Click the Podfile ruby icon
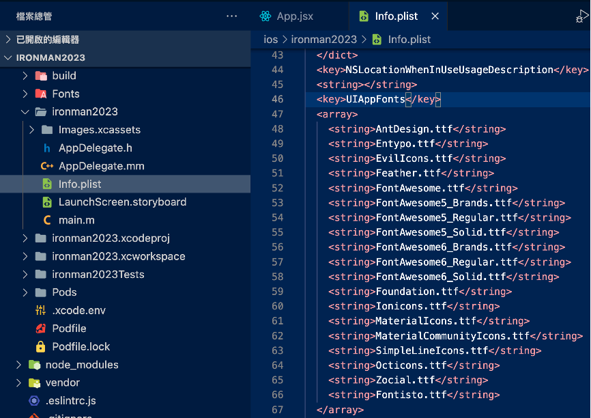 pyautogui.click(x=41, y=329)
